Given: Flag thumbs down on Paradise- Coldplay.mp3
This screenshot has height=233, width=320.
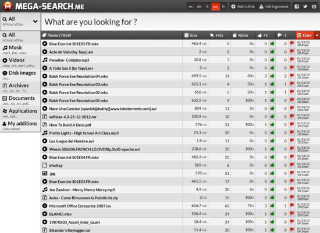Looking at the screenshot, I should [292, 60].
